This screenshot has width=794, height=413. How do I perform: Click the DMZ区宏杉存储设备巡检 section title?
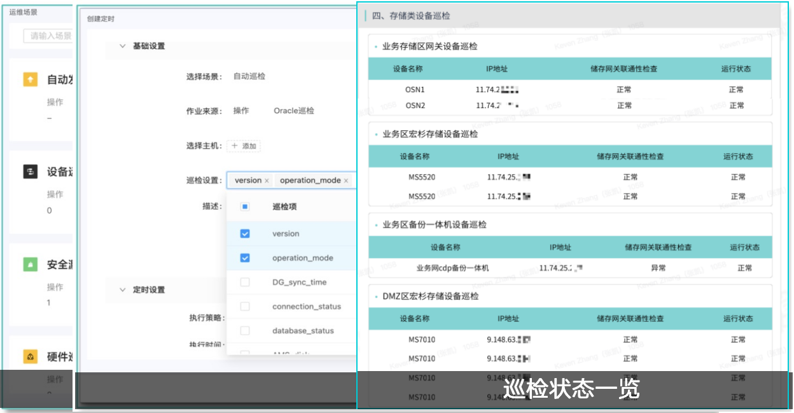430,296
